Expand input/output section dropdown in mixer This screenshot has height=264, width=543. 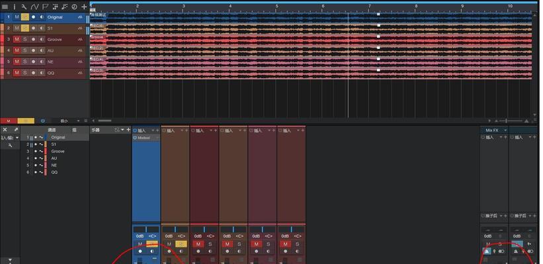[17, 137]
